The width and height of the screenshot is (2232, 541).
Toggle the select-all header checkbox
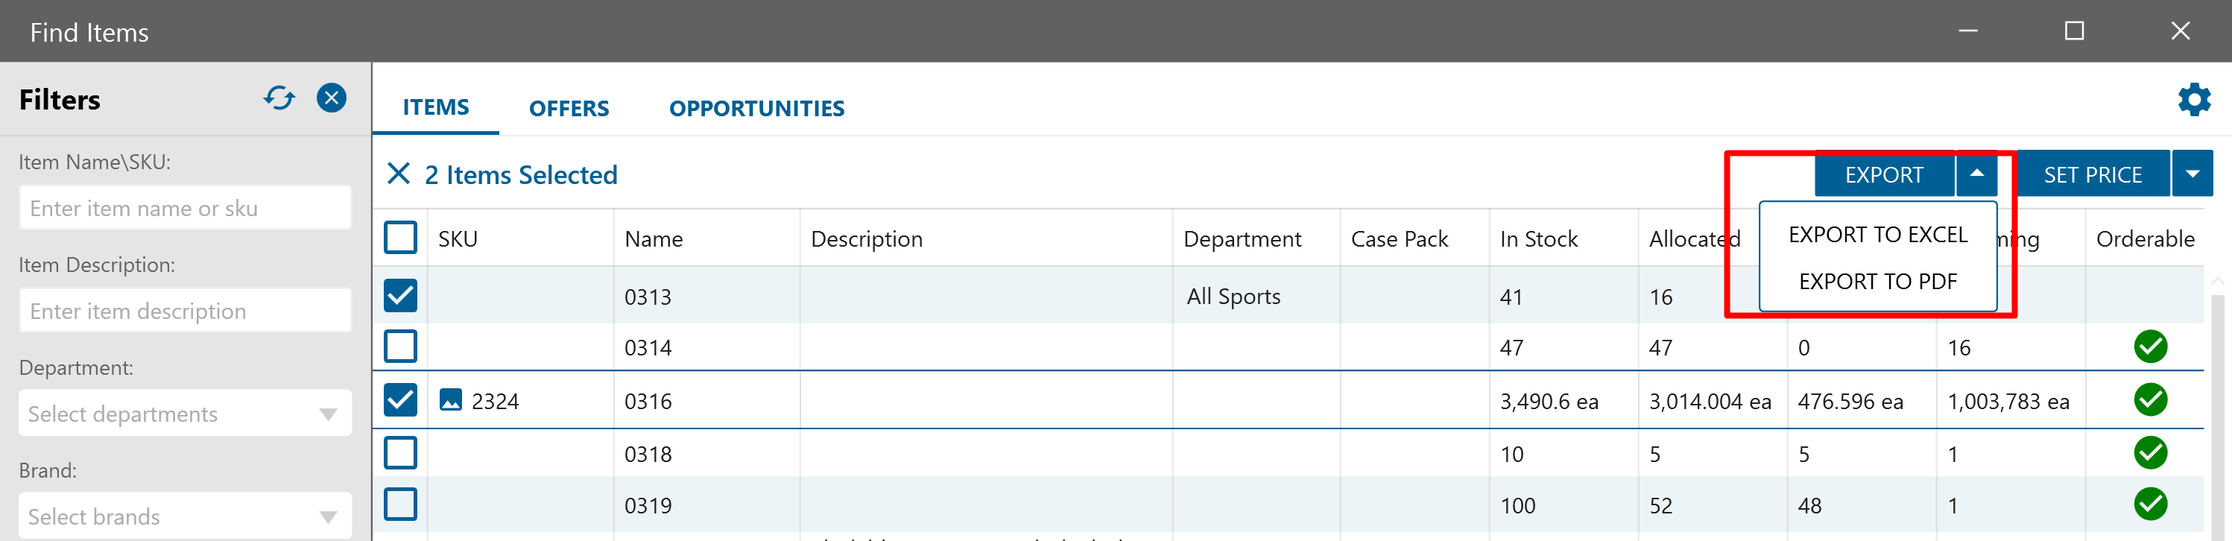coord(400,238)
